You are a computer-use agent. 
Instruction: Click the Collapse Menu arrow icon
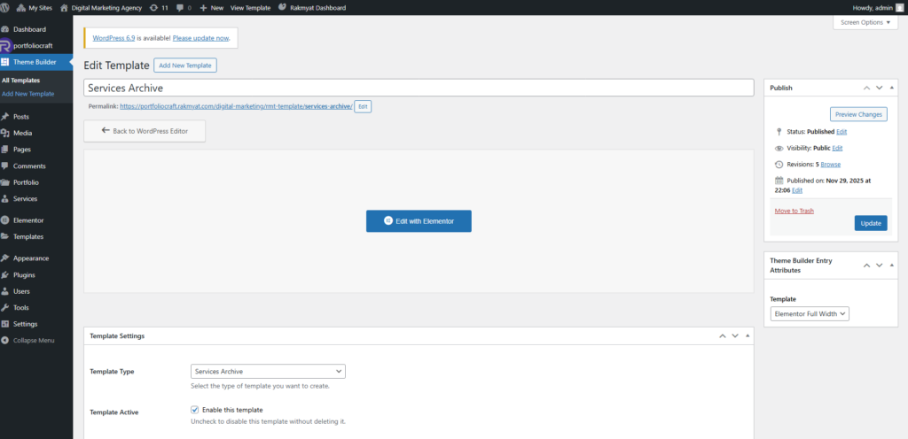click(5, 340)
